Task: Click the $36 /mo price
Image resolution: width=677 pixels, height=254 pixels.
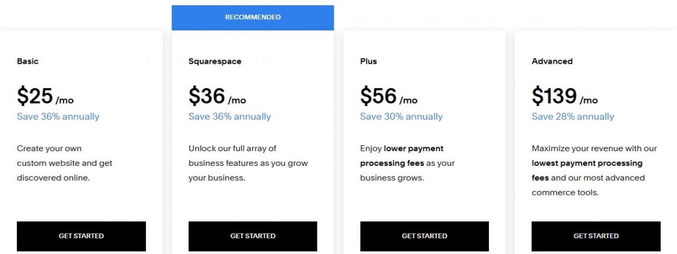Action: click(217, 96)
